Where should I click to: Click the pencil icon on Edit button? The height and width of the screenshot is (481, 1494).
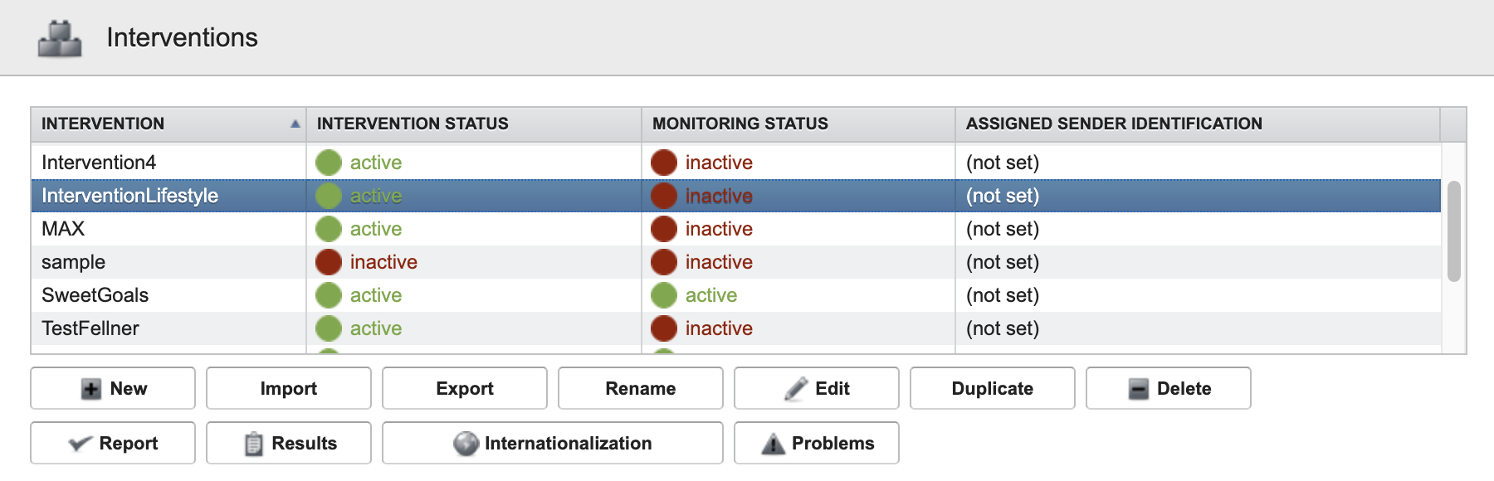796,389
